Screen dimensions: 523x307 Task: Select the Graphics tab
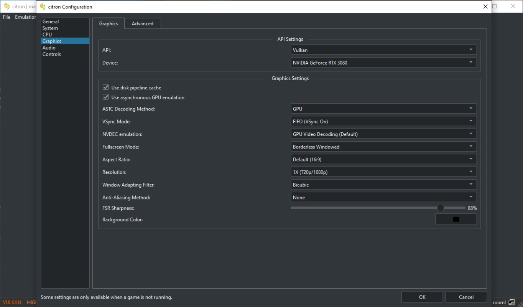point(109,23)
